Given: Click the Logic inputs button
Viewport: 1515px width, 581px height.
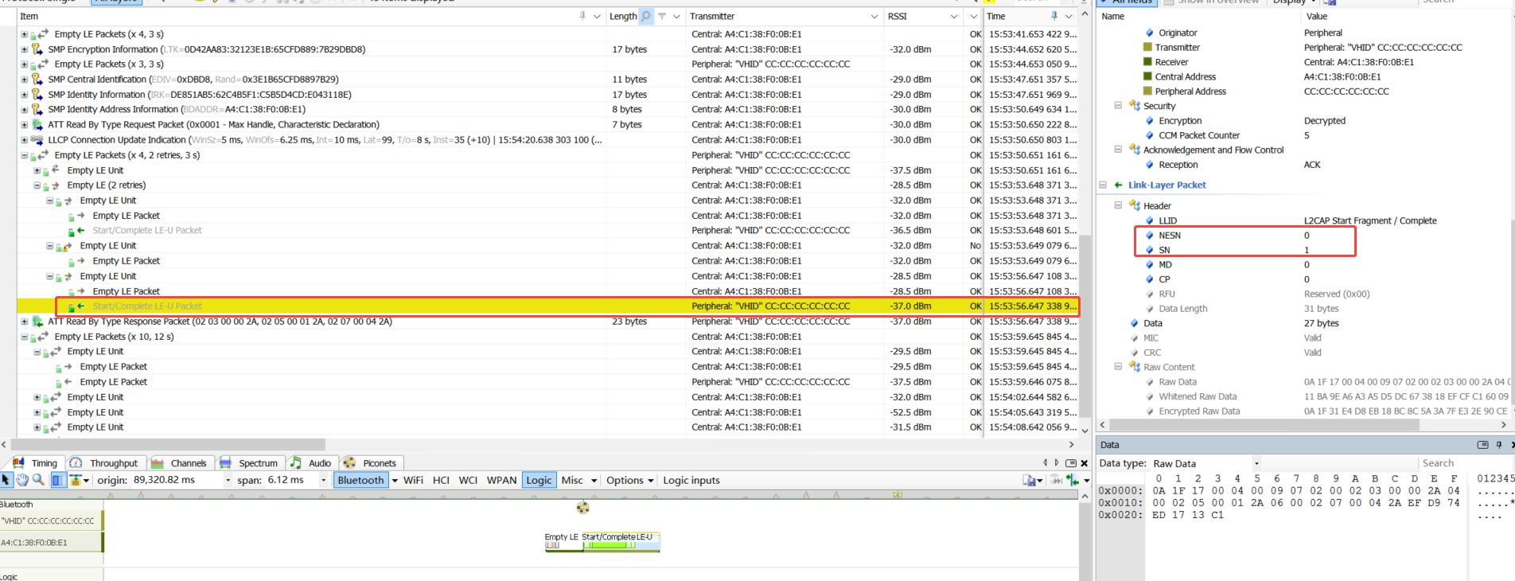Looking at the screenshot, I should pyautogui.click(x=691, y=480).
